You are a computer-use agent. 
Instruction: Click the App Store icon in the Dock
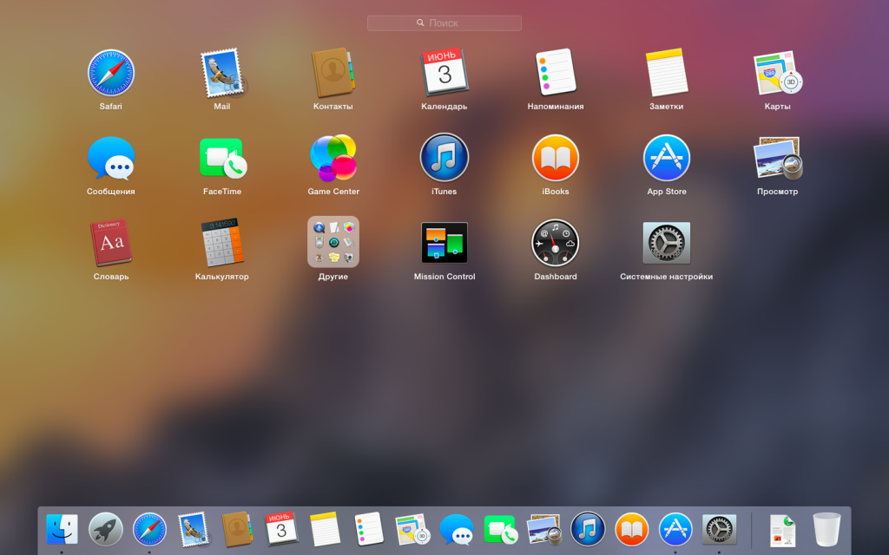(675, 530)
